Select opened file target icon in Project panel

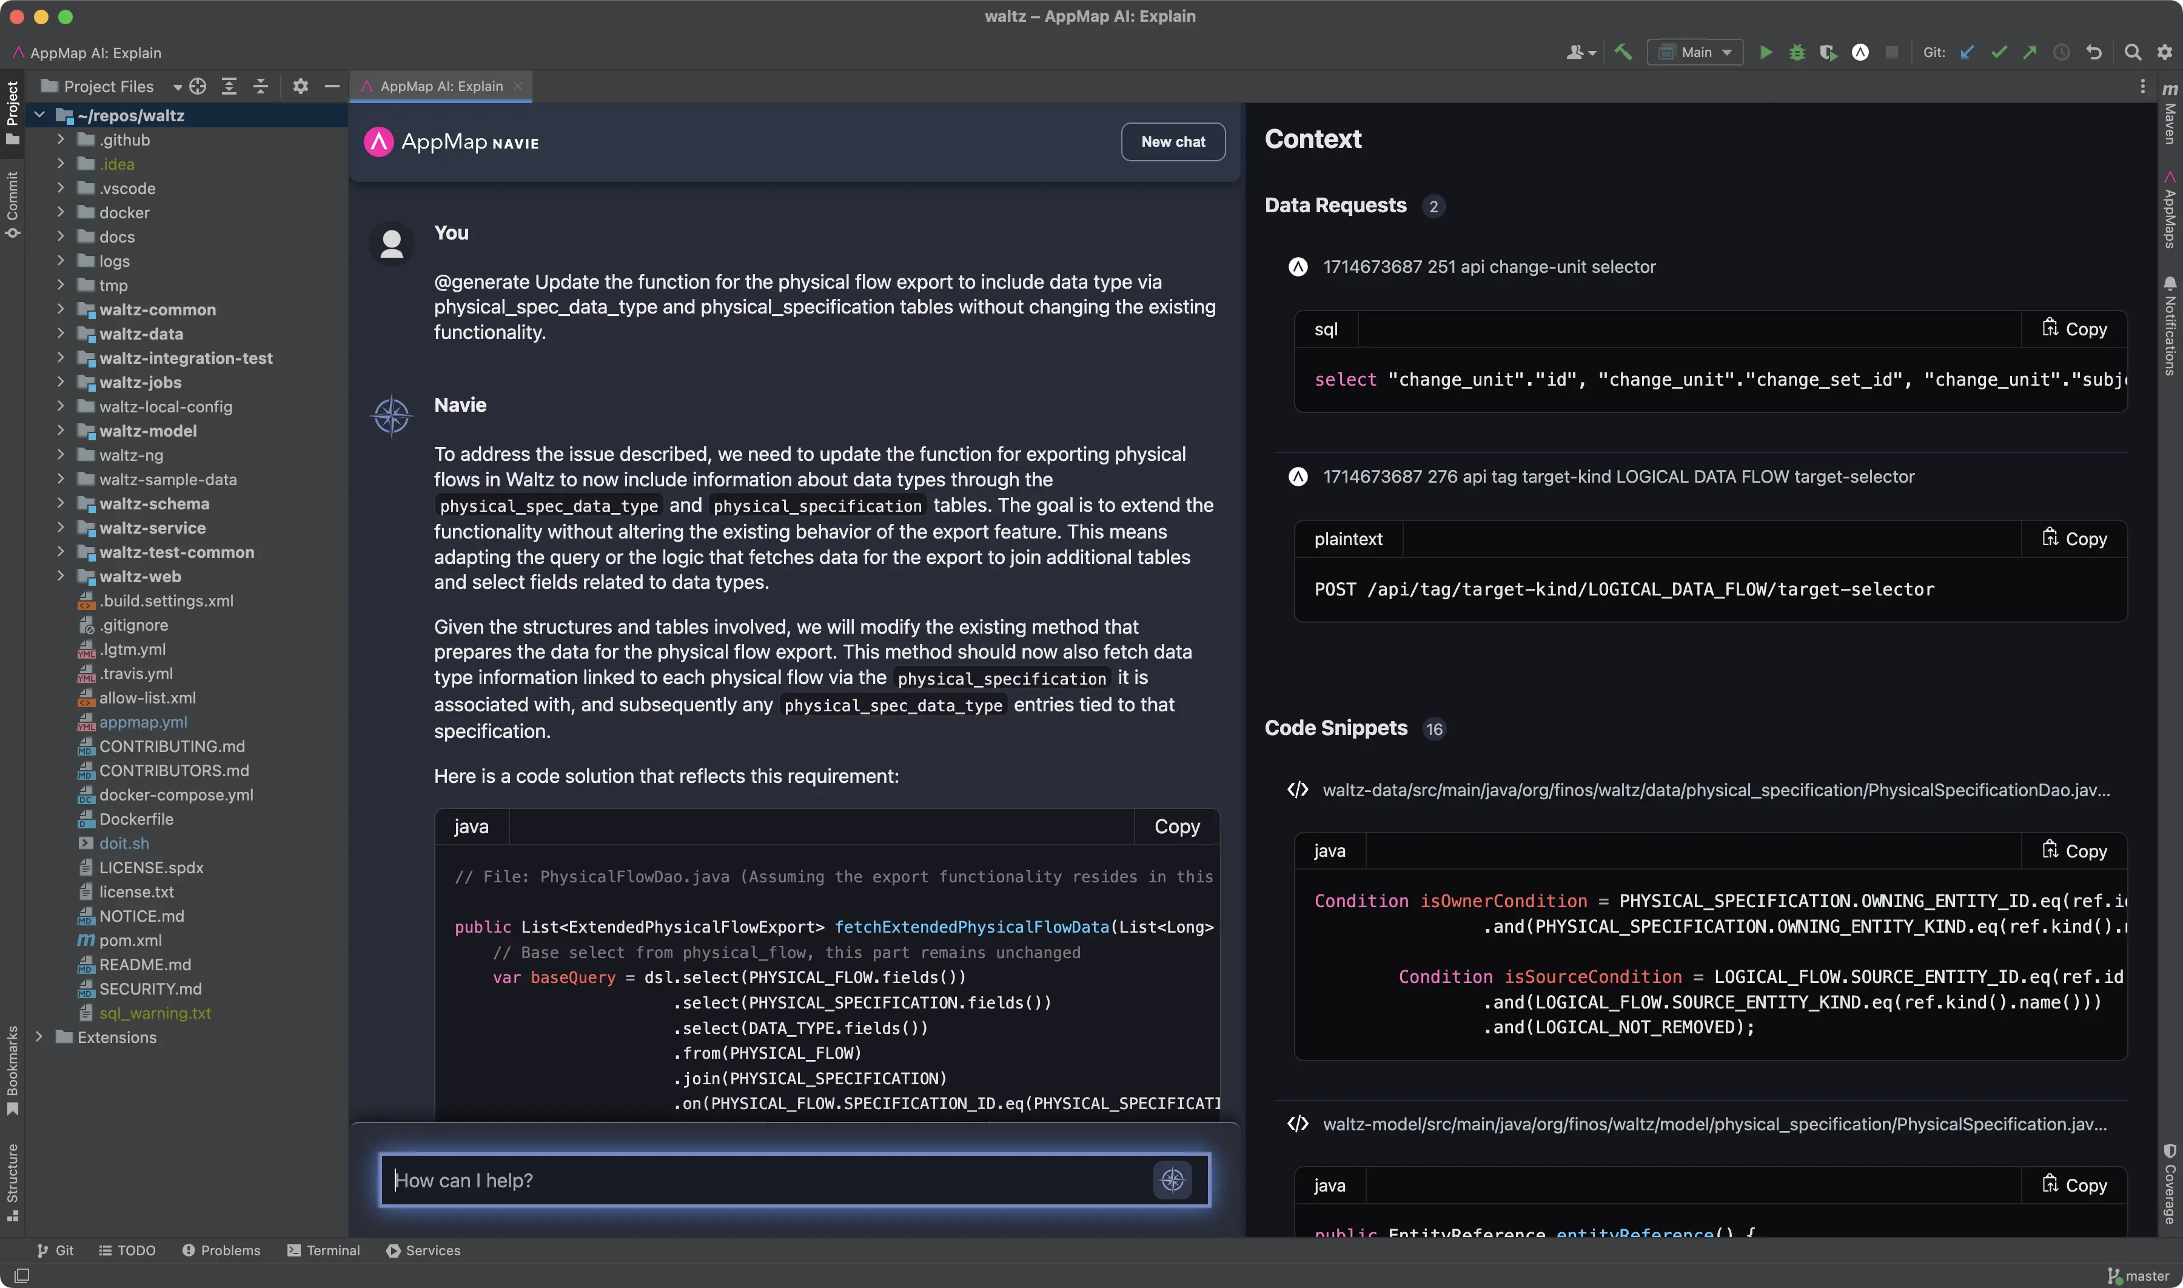point(198,87)
